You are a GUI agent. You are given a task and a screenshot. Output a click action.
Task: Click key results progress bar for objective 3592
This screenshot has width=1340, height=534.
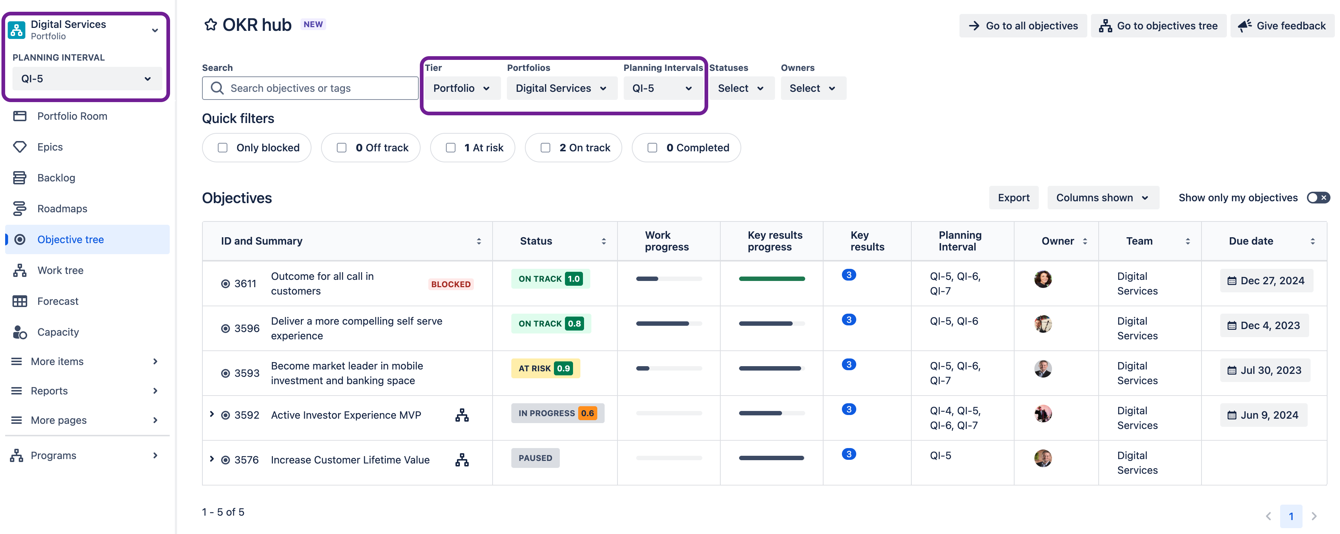(771, 413)
